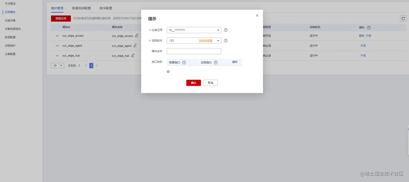Click 删除 for sys_edge_access
This screenshot has height=182, width=409.
tap(362, 36)
